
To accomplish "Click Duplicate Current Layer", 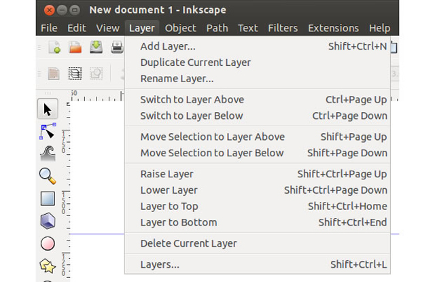I will click(195, 63).
